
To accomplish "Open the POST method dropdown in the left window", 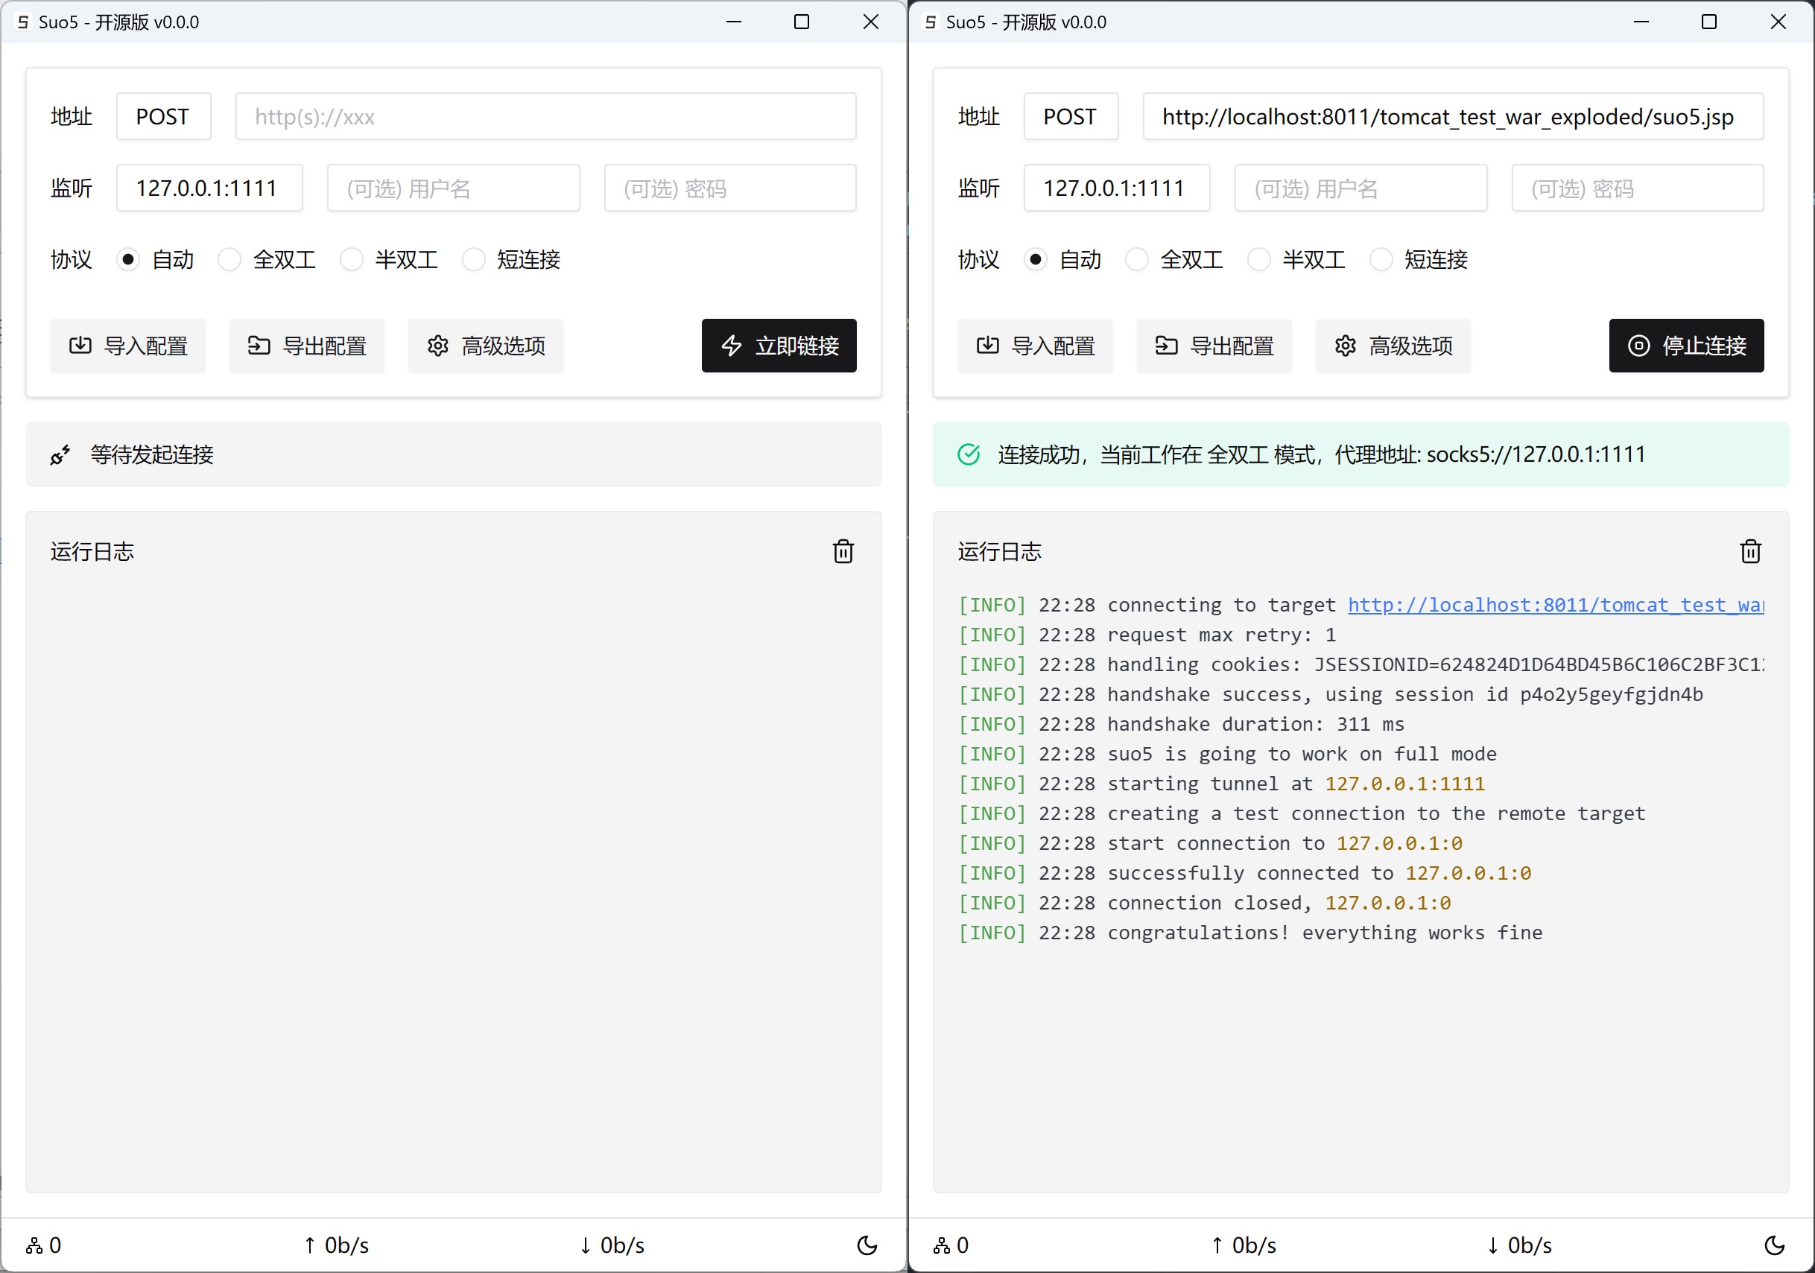I will (163, 117).
